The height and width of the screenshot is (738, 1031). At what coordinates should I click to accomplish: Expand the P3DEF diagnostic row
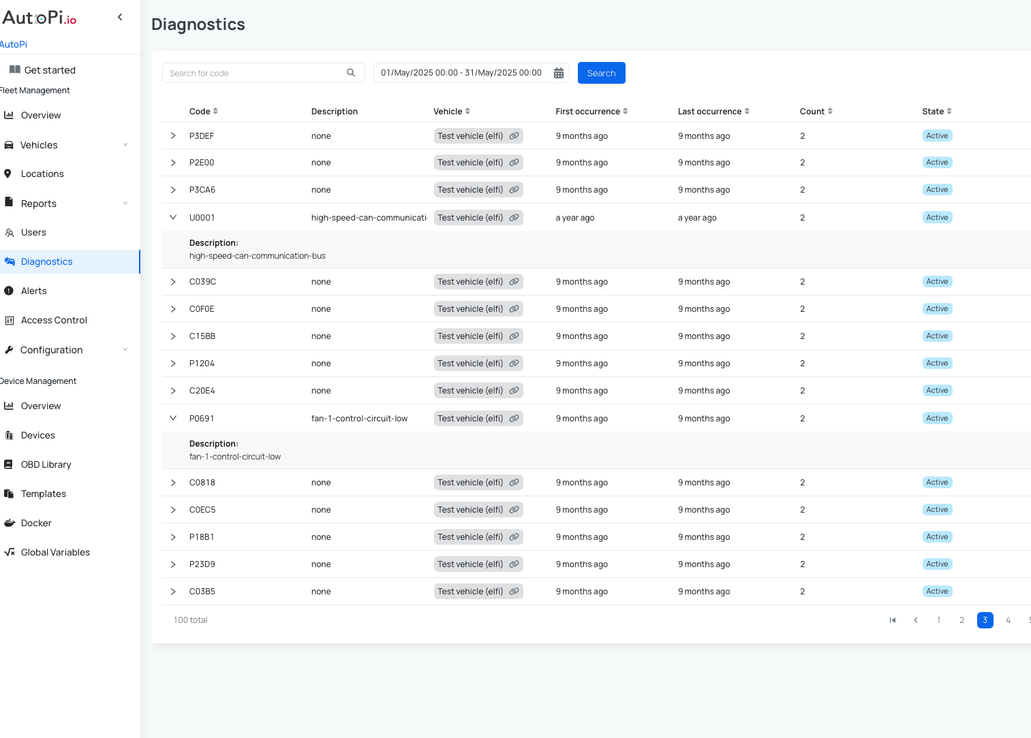coord(173,135)
